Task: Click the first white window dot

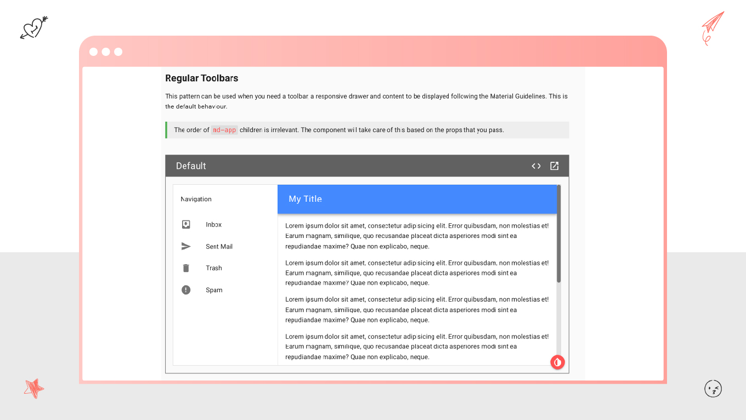Action: [x=93, y=52]
